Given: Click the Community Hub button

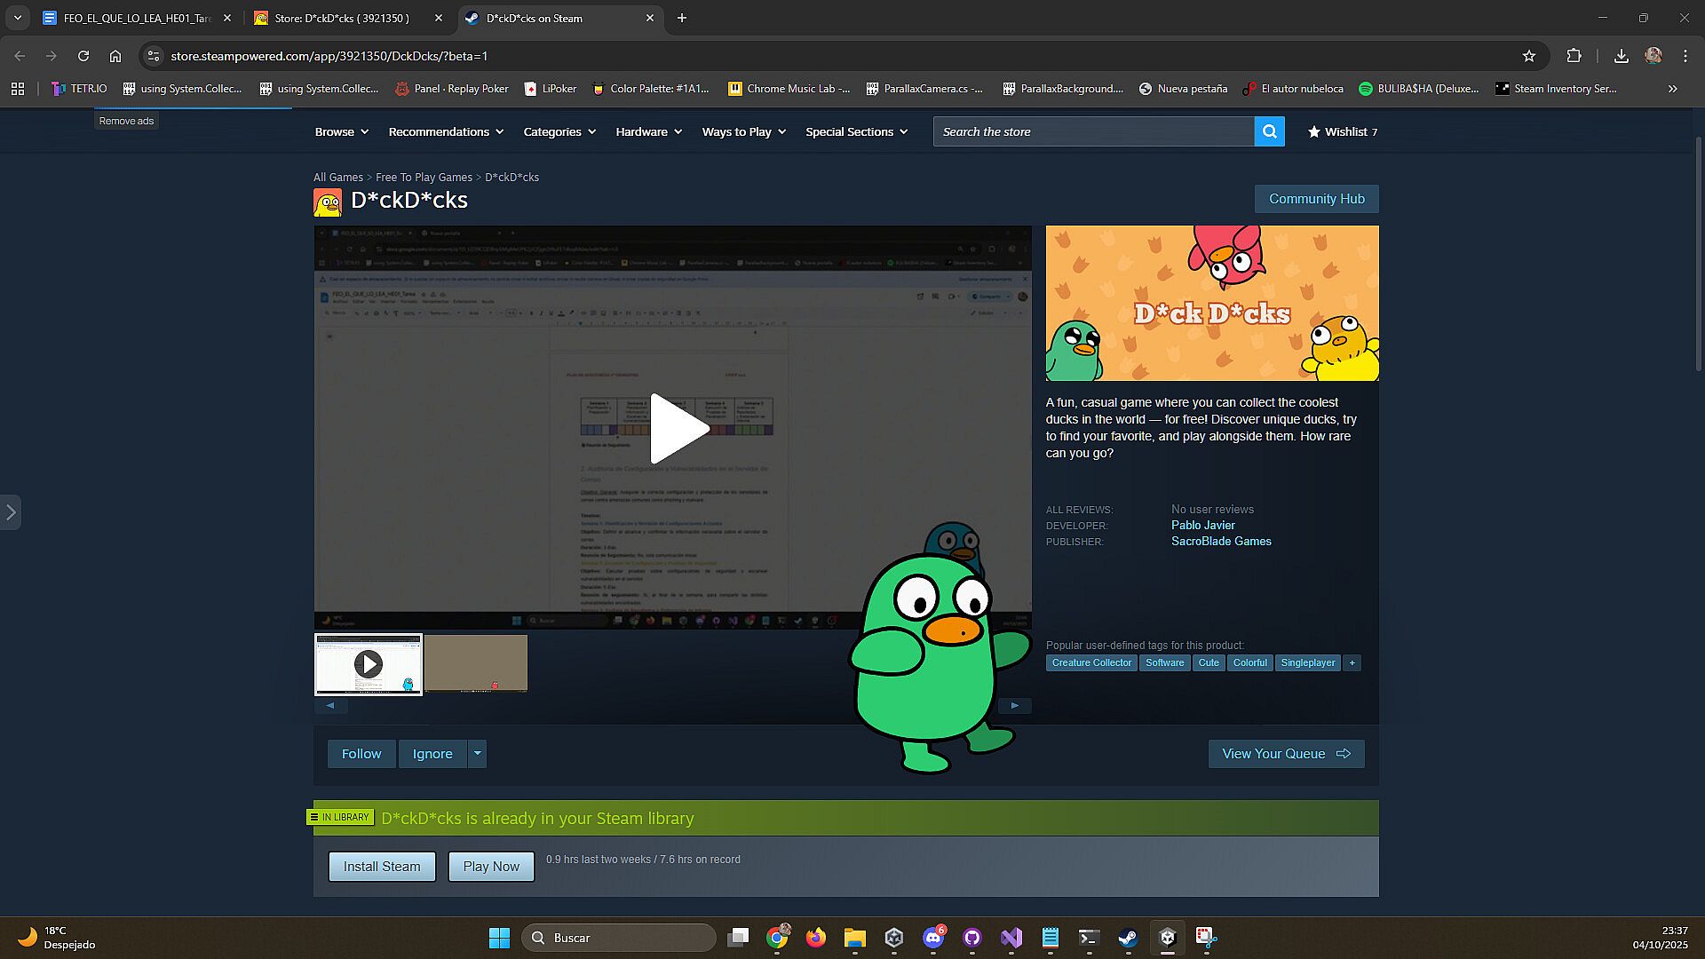Looking at the screenshot, I should (x=1316, y=199).
